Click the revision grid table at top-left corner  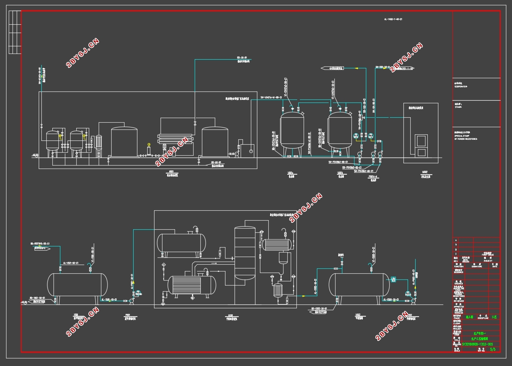click(x=15, y=32)
